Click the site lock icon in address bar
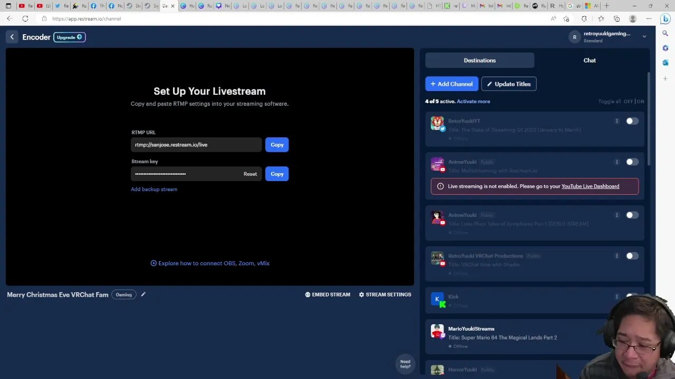The width and height of the screenshot is (675, 379). [x=44, y=18]
